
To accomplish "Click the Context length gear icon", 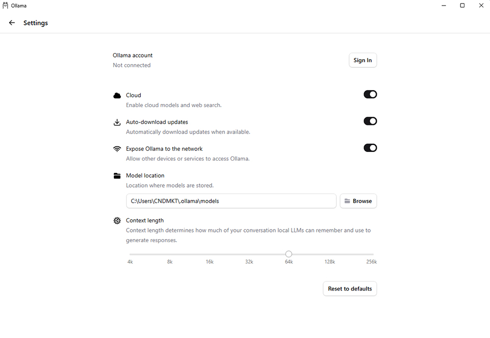I will click(117, 221).
